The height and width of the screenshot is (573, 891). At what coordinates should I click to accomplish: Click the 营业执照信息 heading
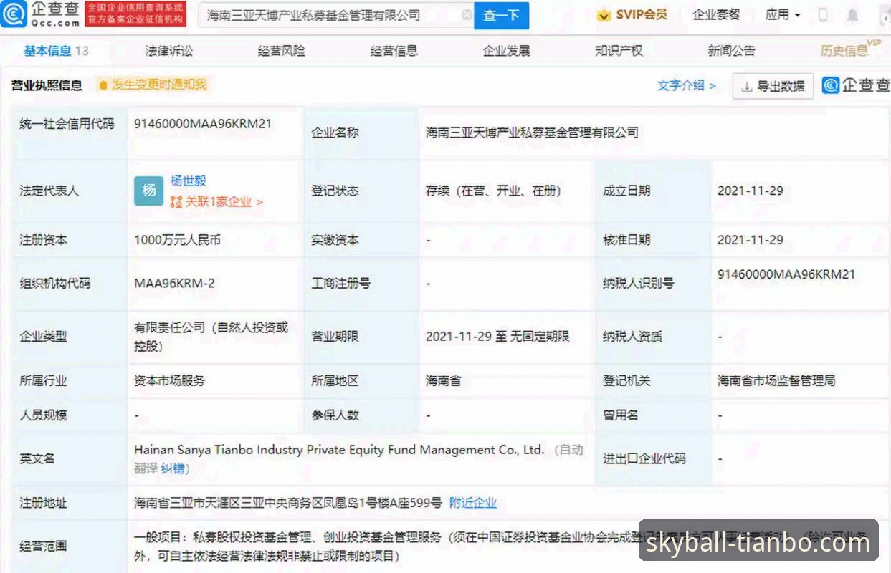pos(47,85)
